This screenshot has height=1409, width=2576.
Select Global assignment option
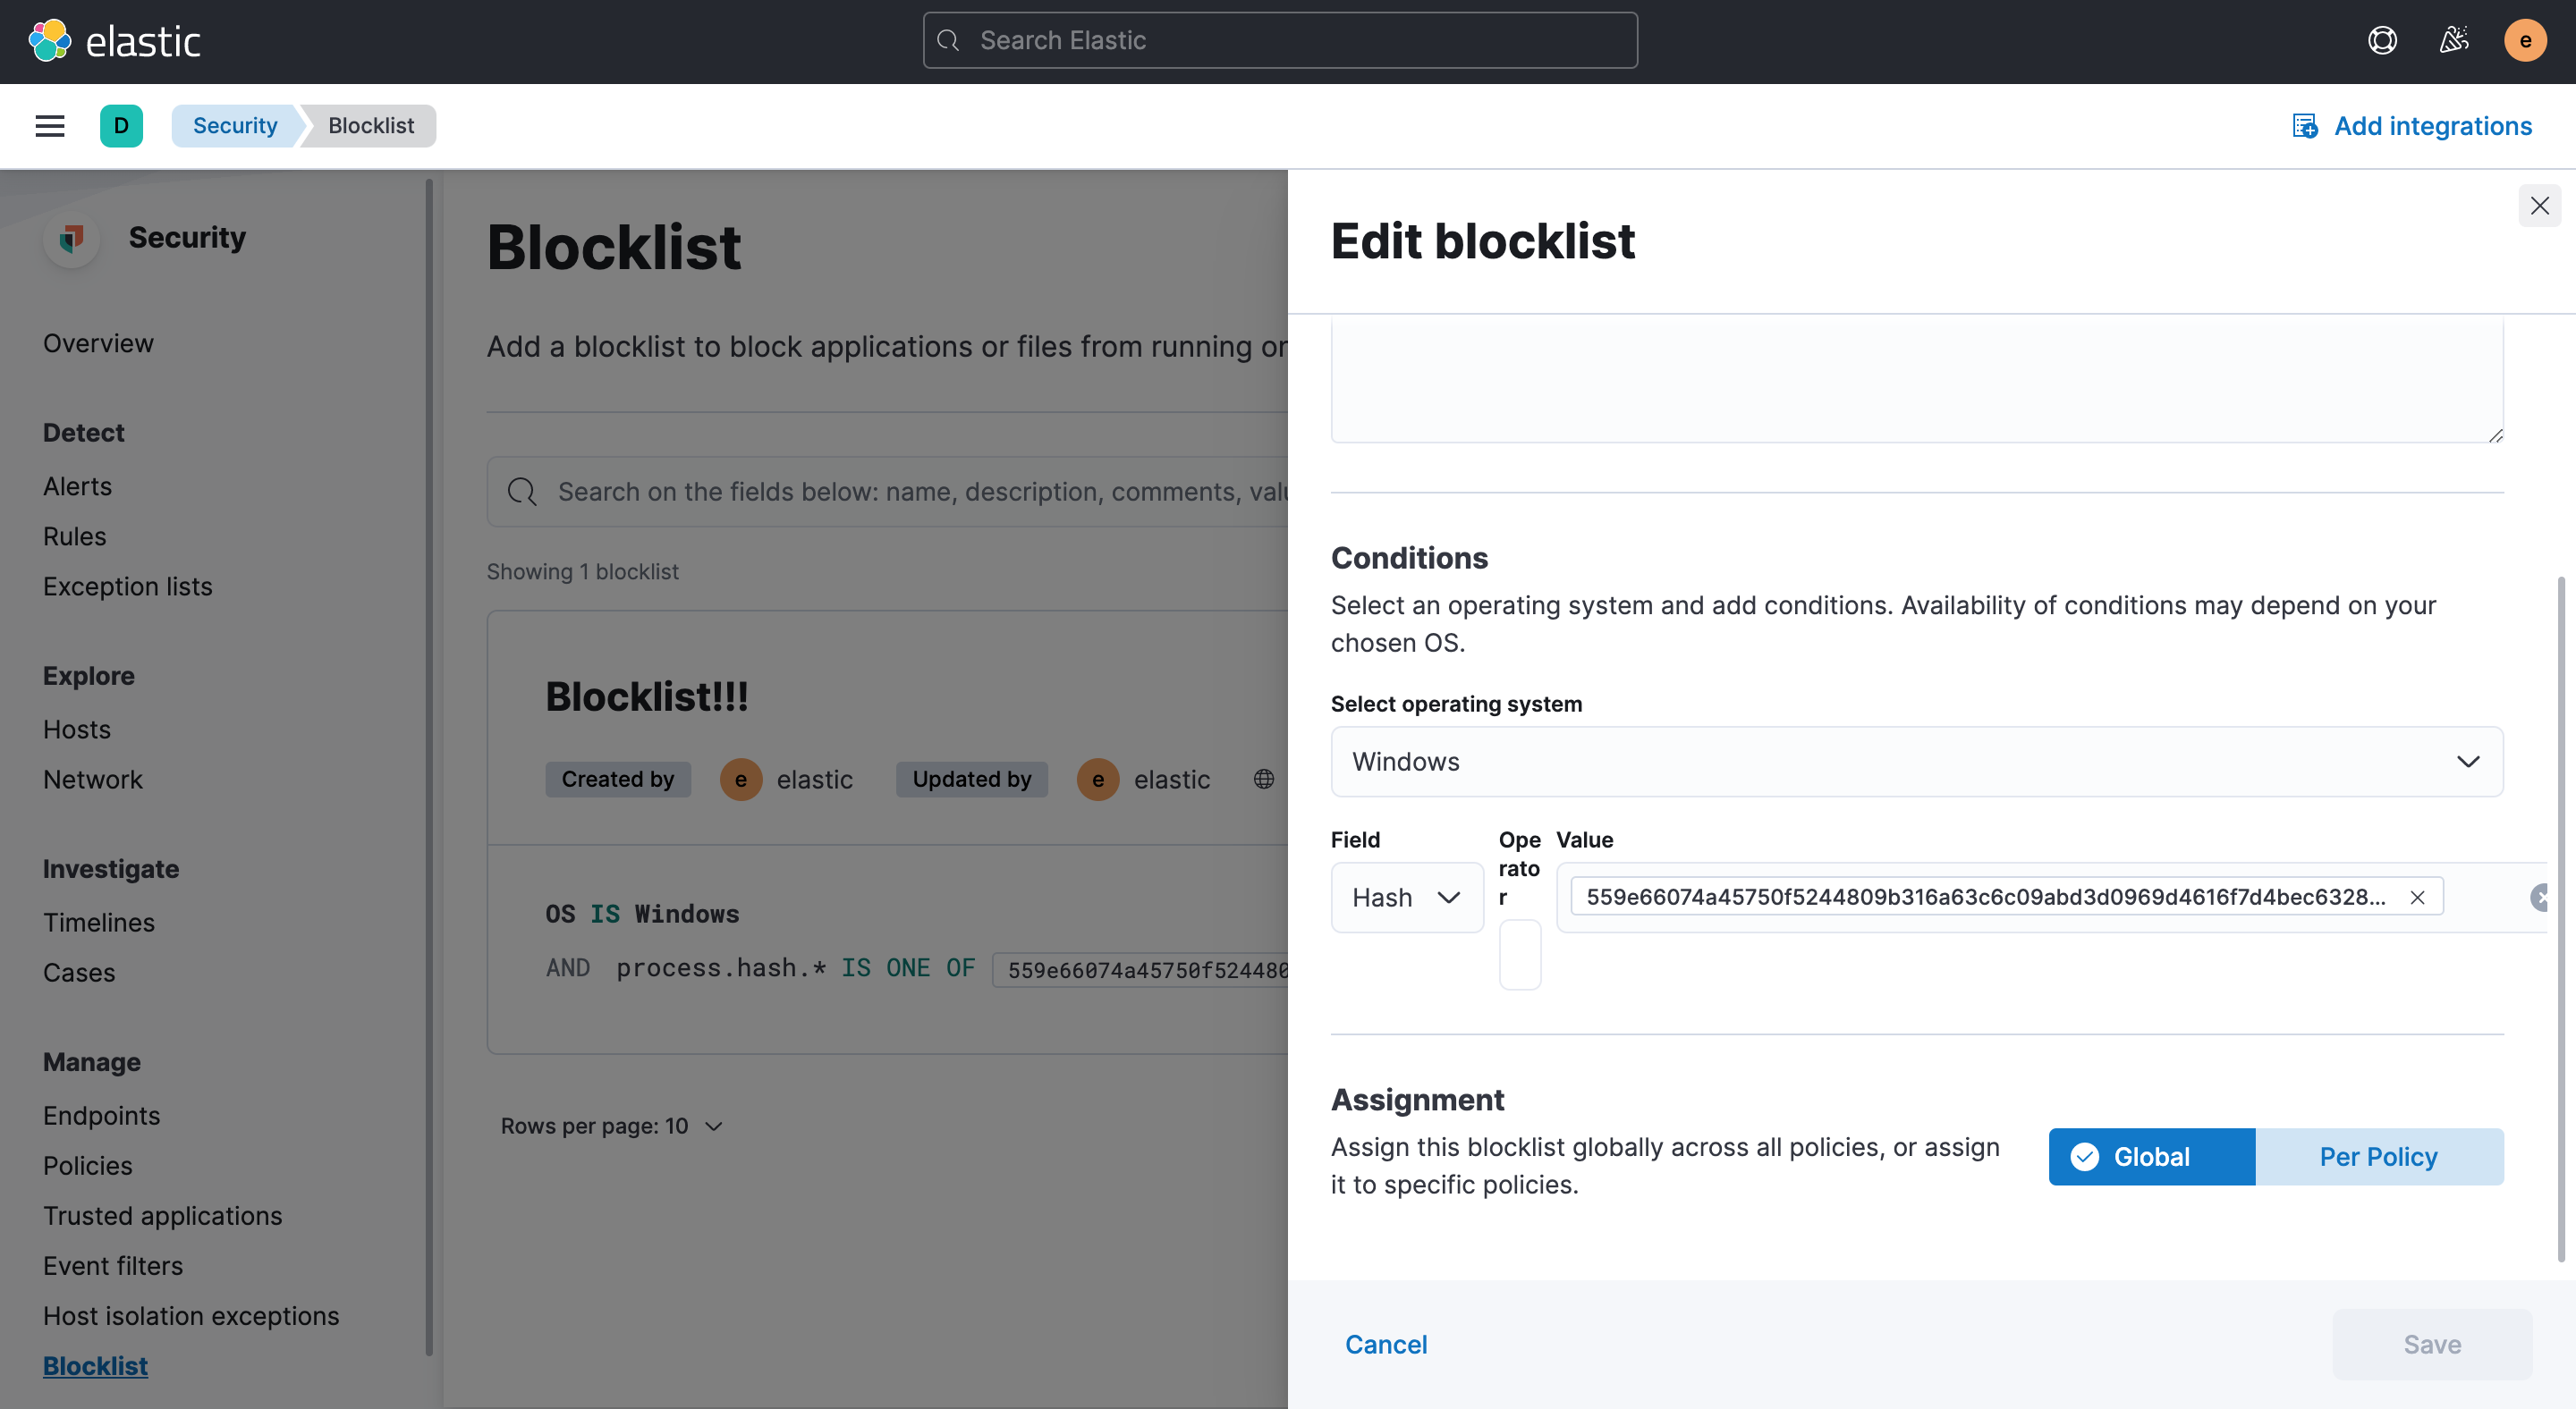pos(2151,1156)
